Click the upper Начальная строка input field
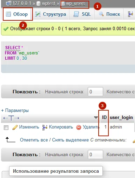 pos(95,92)
